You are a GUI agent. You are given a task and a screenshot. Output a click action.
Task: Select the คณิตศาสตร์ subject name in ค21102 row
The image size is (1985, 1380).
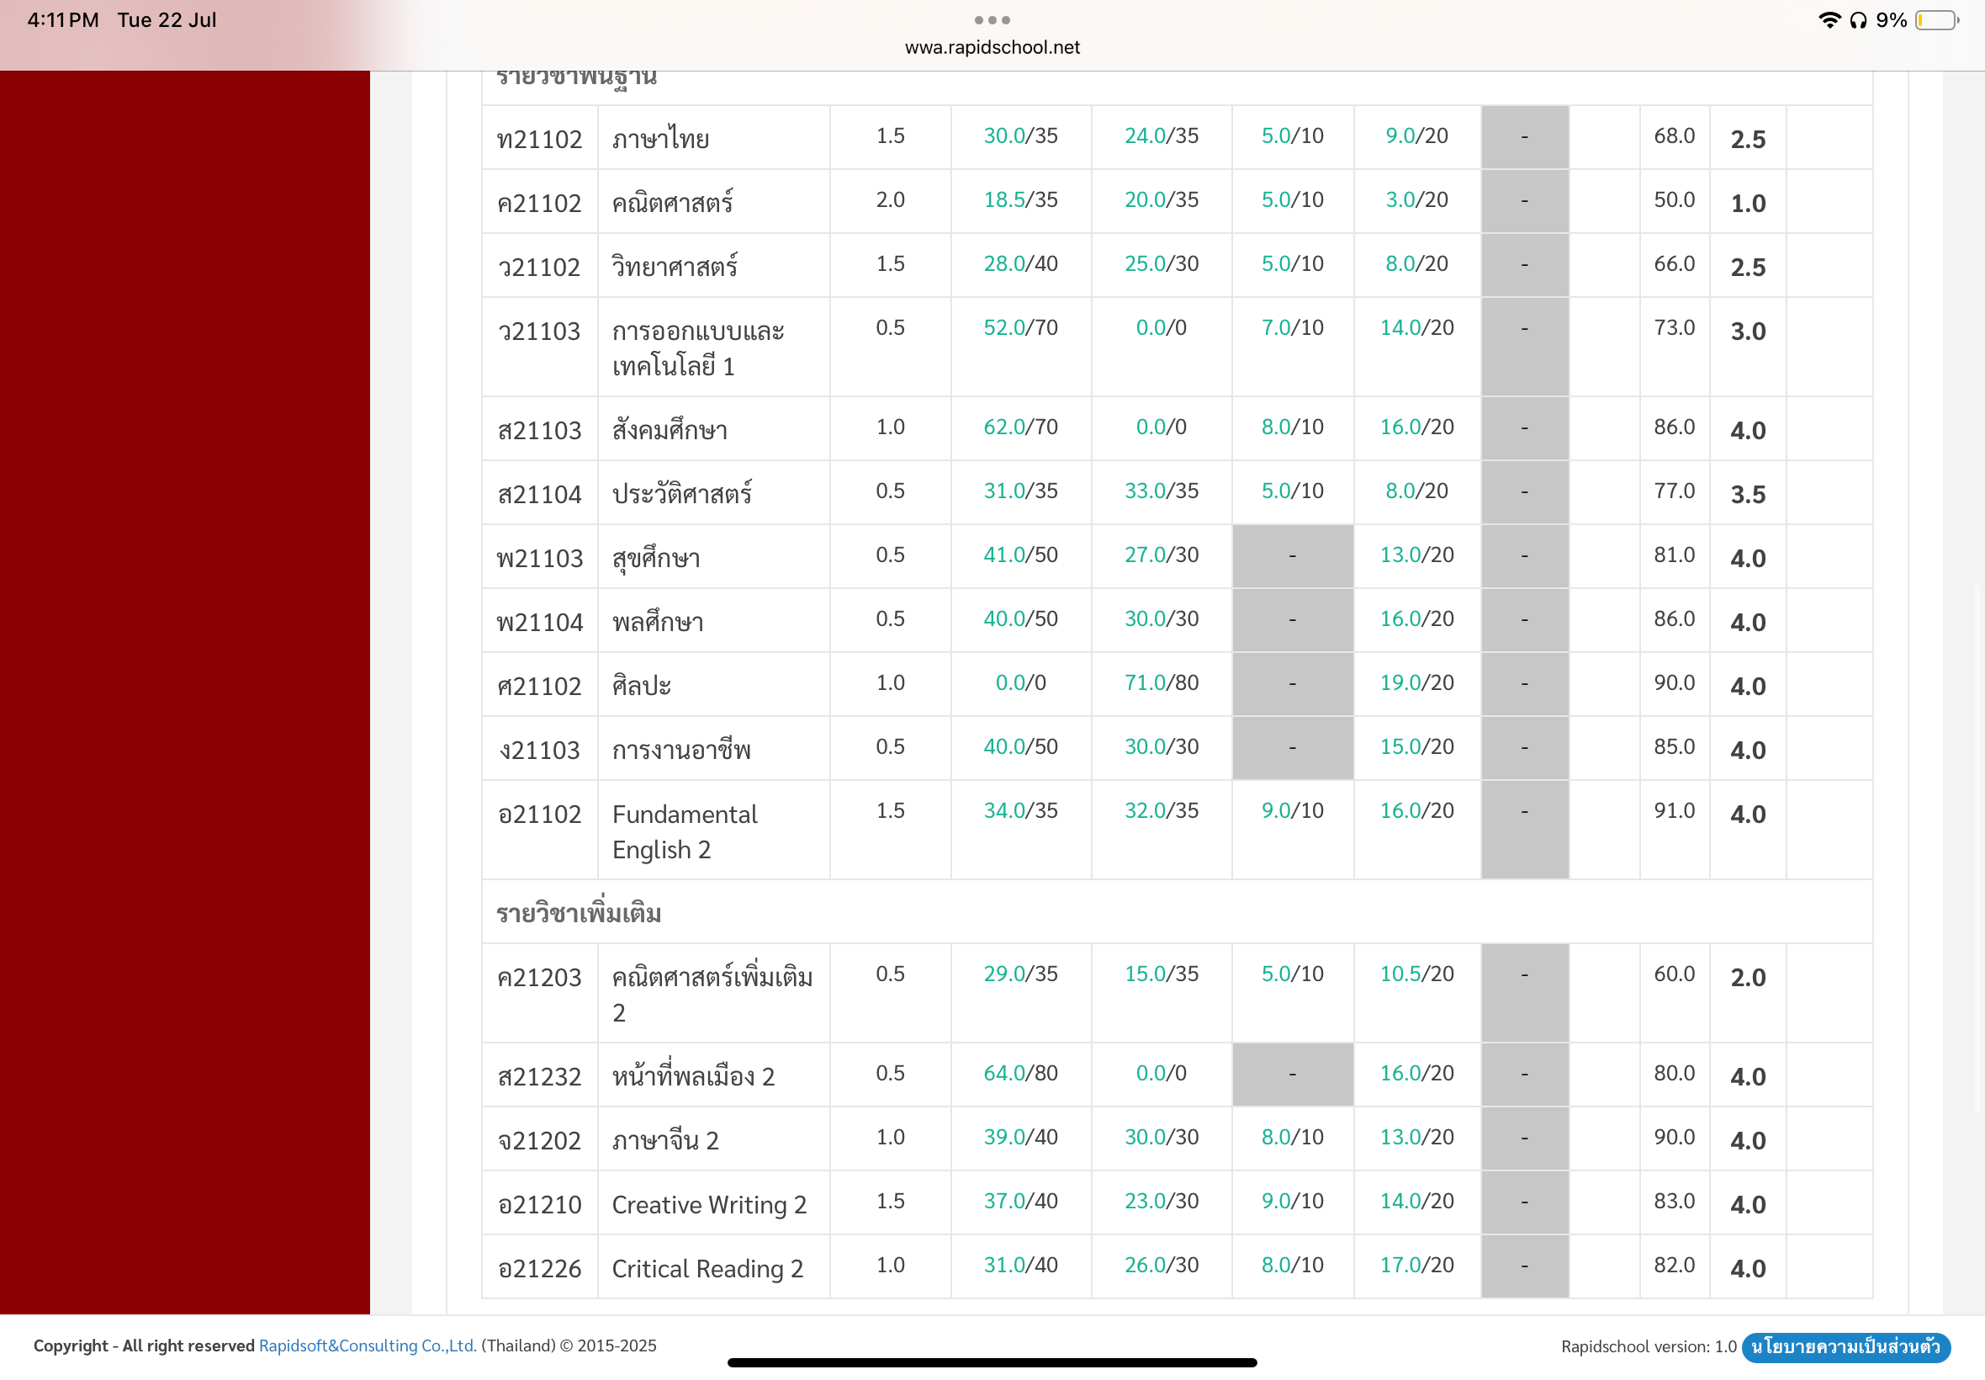pyautogui.click(x=672, y=202)
